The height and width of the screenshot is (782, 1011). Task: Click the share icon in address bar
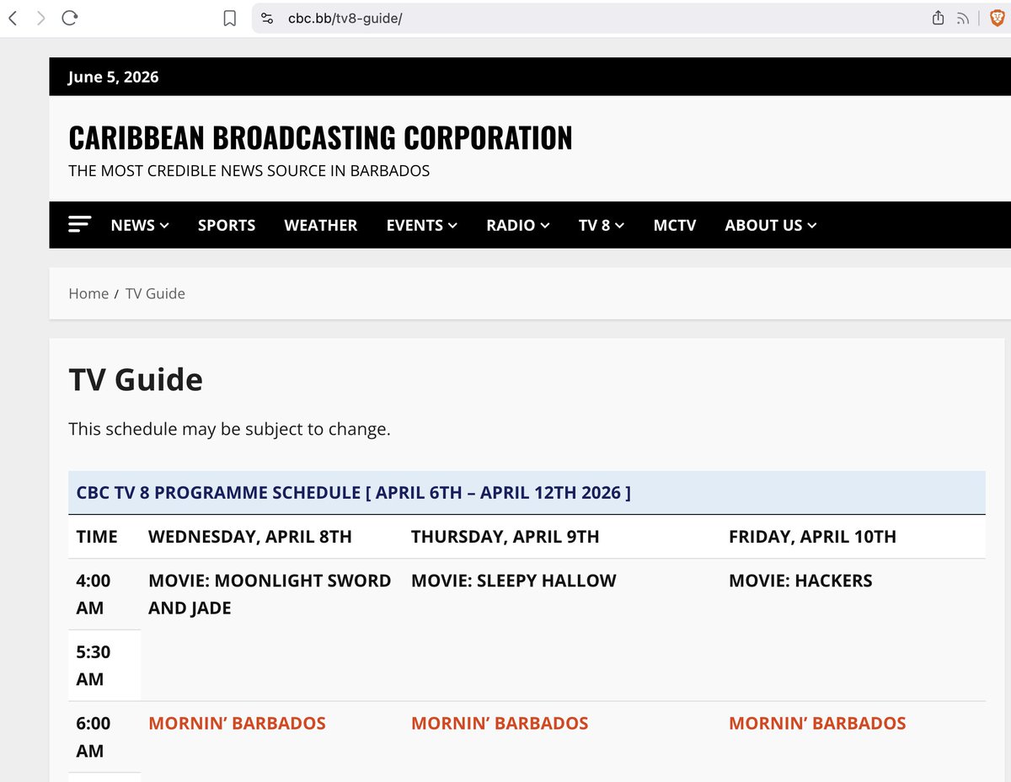(x=938, y=18)
